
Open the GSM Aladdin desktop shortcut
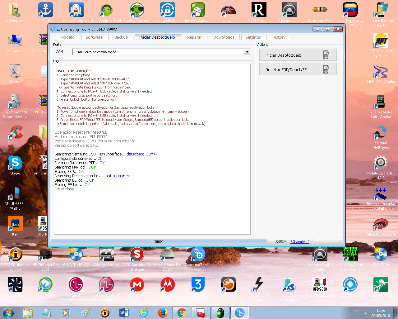pyautogui.click(x=259, y=12)
